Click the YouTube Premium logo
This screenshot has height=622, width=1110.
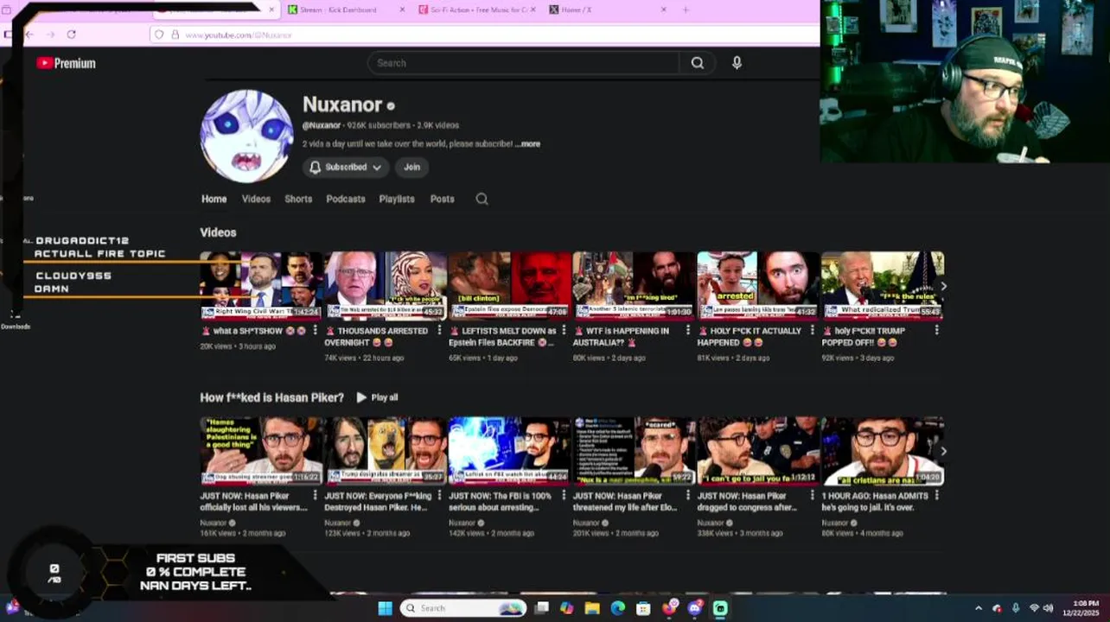click(x=67, y=63)
